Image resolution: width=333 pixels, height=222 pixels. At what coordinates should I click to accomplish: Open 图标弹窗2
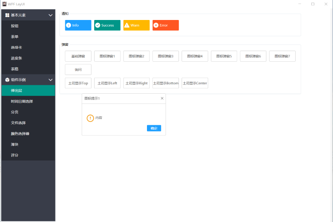(136, 56)
